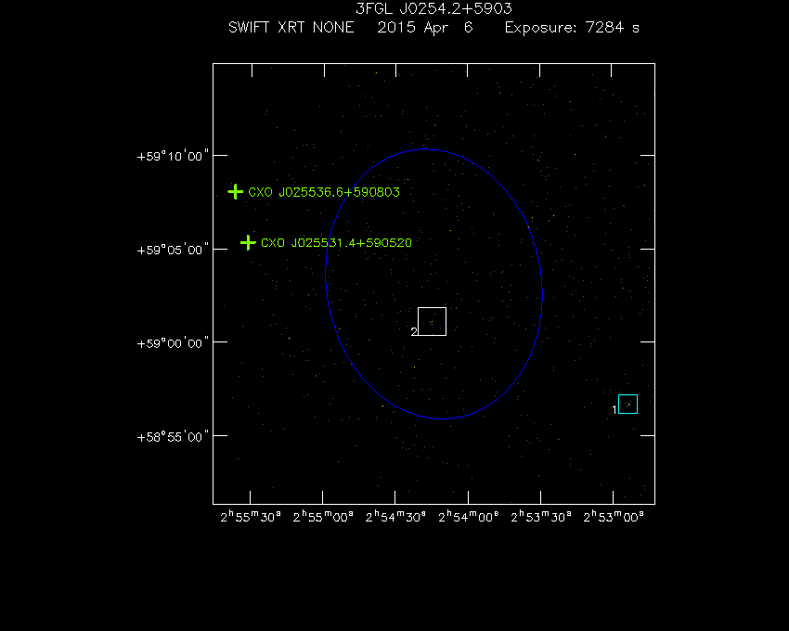Click the declination label +59°00'00"
Viewport: 789px width, 631px height.
tap(173, 343)
